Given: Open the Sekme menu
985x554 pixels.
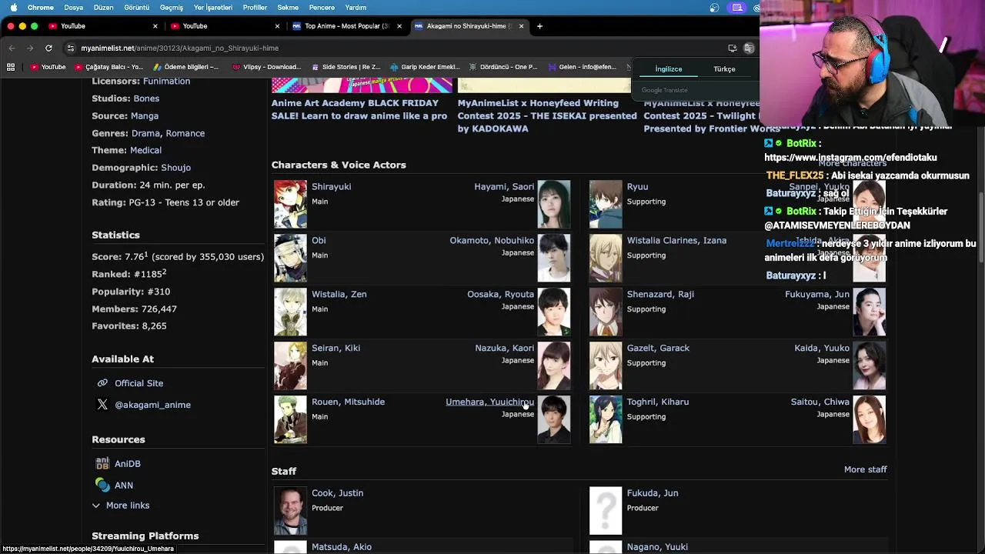Looking at the screenshot, I should (x=288, y=8).
